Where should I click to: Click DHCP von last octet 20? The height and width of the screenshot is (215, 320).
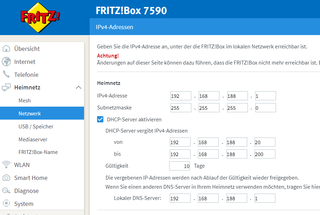[x=265, y=142]
